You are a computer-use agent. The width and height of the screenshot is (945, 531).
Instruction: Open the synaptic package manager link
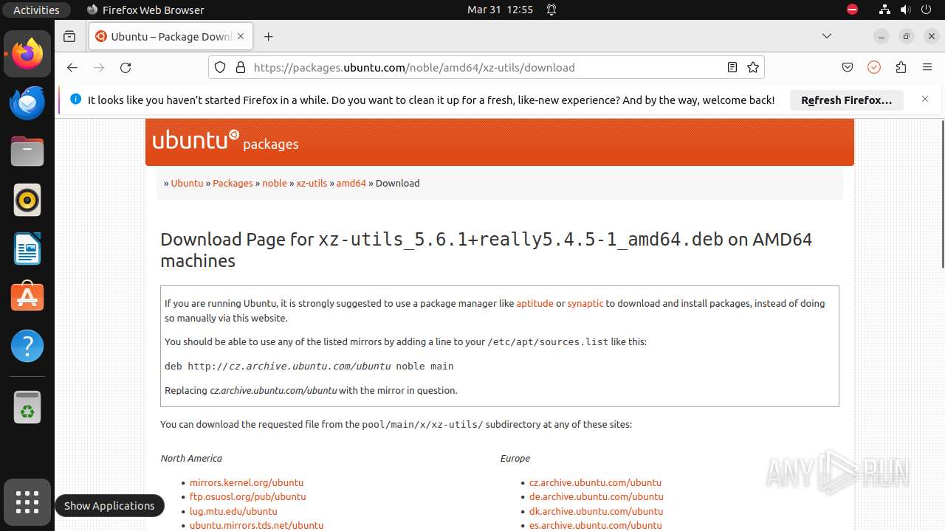point(585,303)
